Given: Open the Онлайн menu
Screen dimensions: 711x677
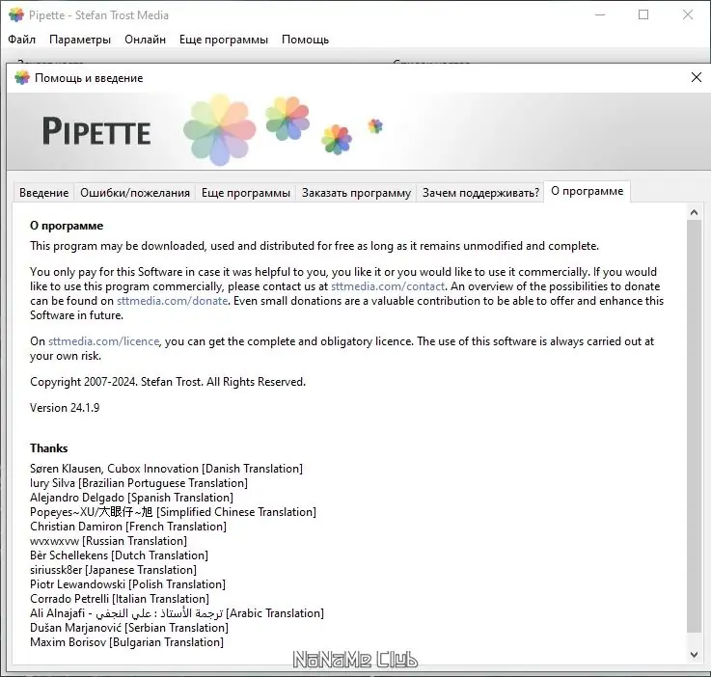Looking at the screenshot, I should (145, 40).
